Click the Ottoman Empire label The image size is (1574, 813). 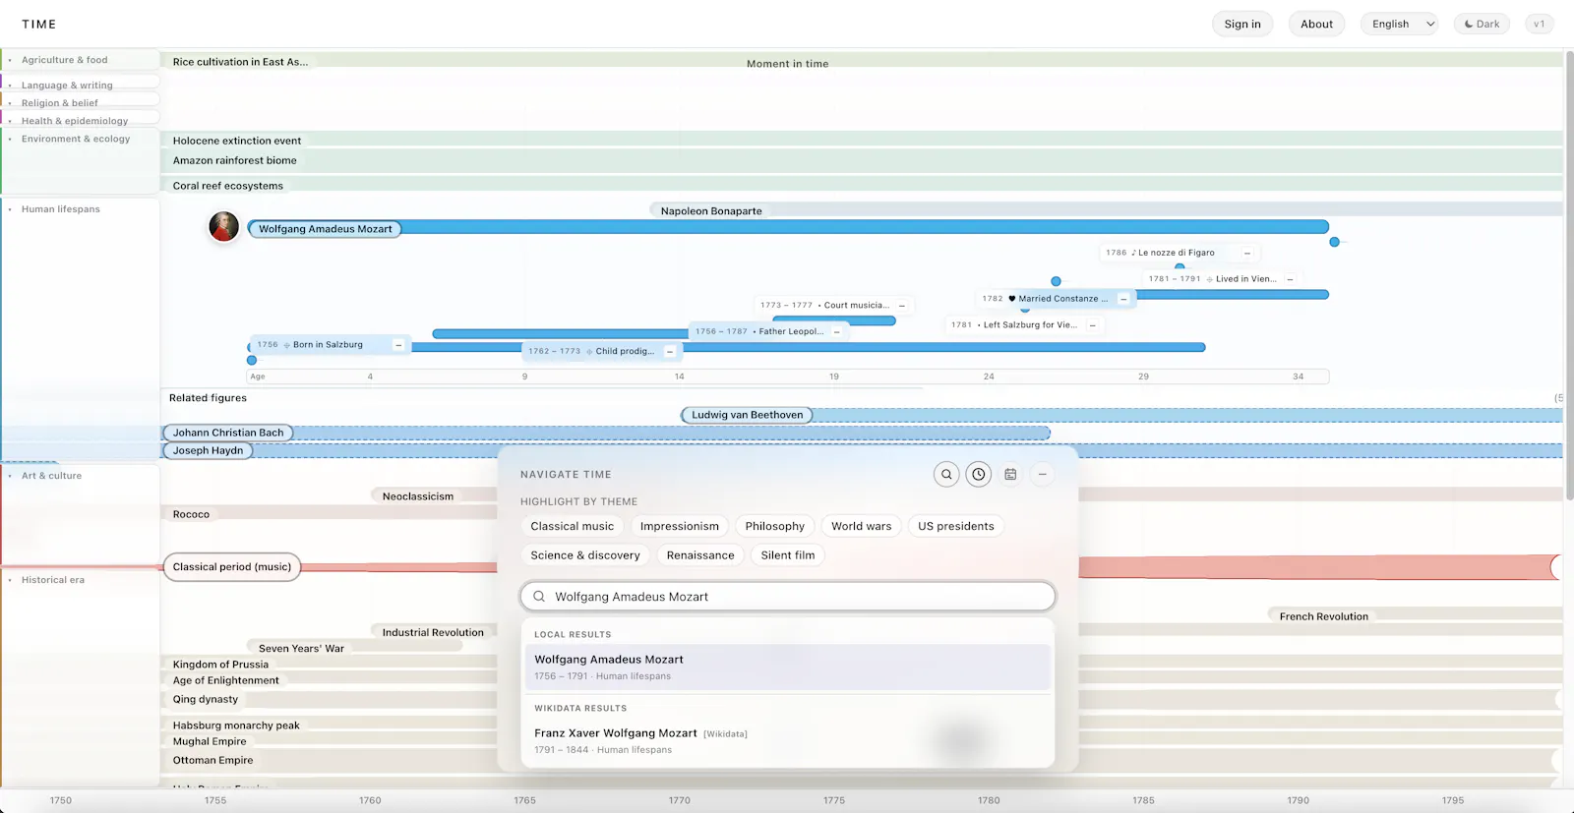212,760
